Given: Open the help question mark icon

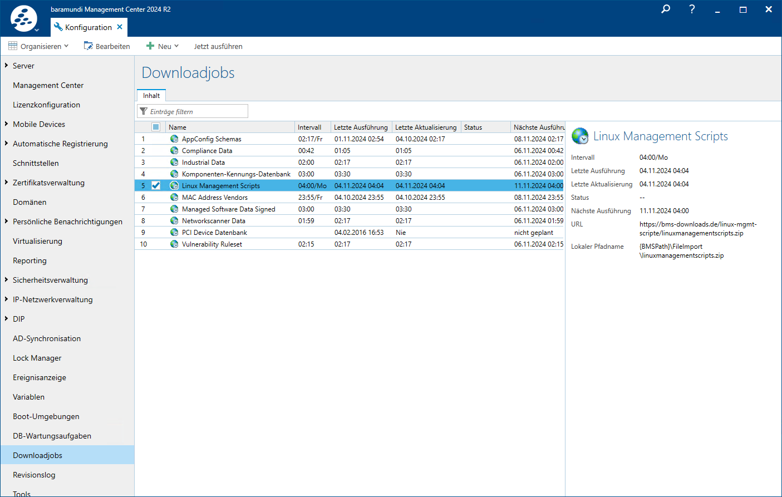Looking at the screenshot, I should (692, 9).
